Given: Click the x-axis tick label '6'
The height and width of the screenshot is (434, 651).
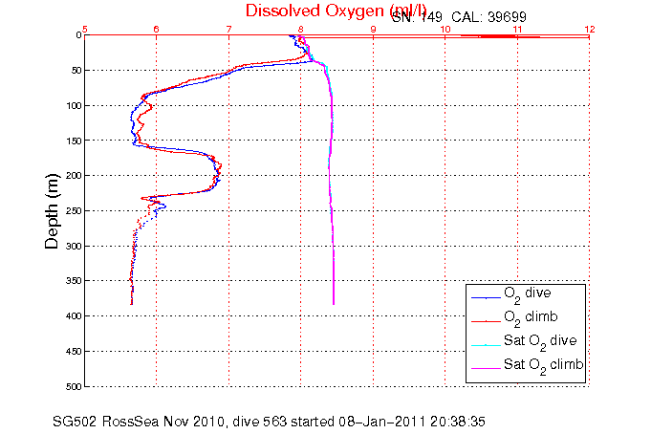Looking at the screenshot, I should (x=157, y=29).
